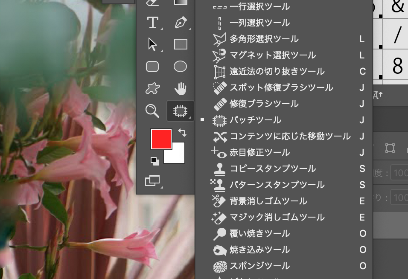The width and height of the screenshot is (408, 279).
Task: Choose マグネット選択ツール from the tool list
Action: tap(273, 55)
